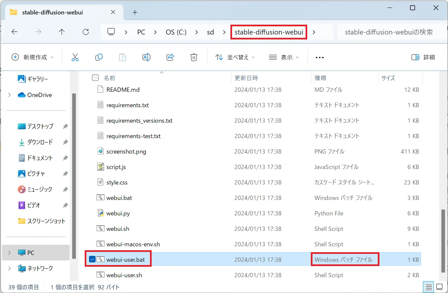Open the 新規作成 dropdown

32,57
